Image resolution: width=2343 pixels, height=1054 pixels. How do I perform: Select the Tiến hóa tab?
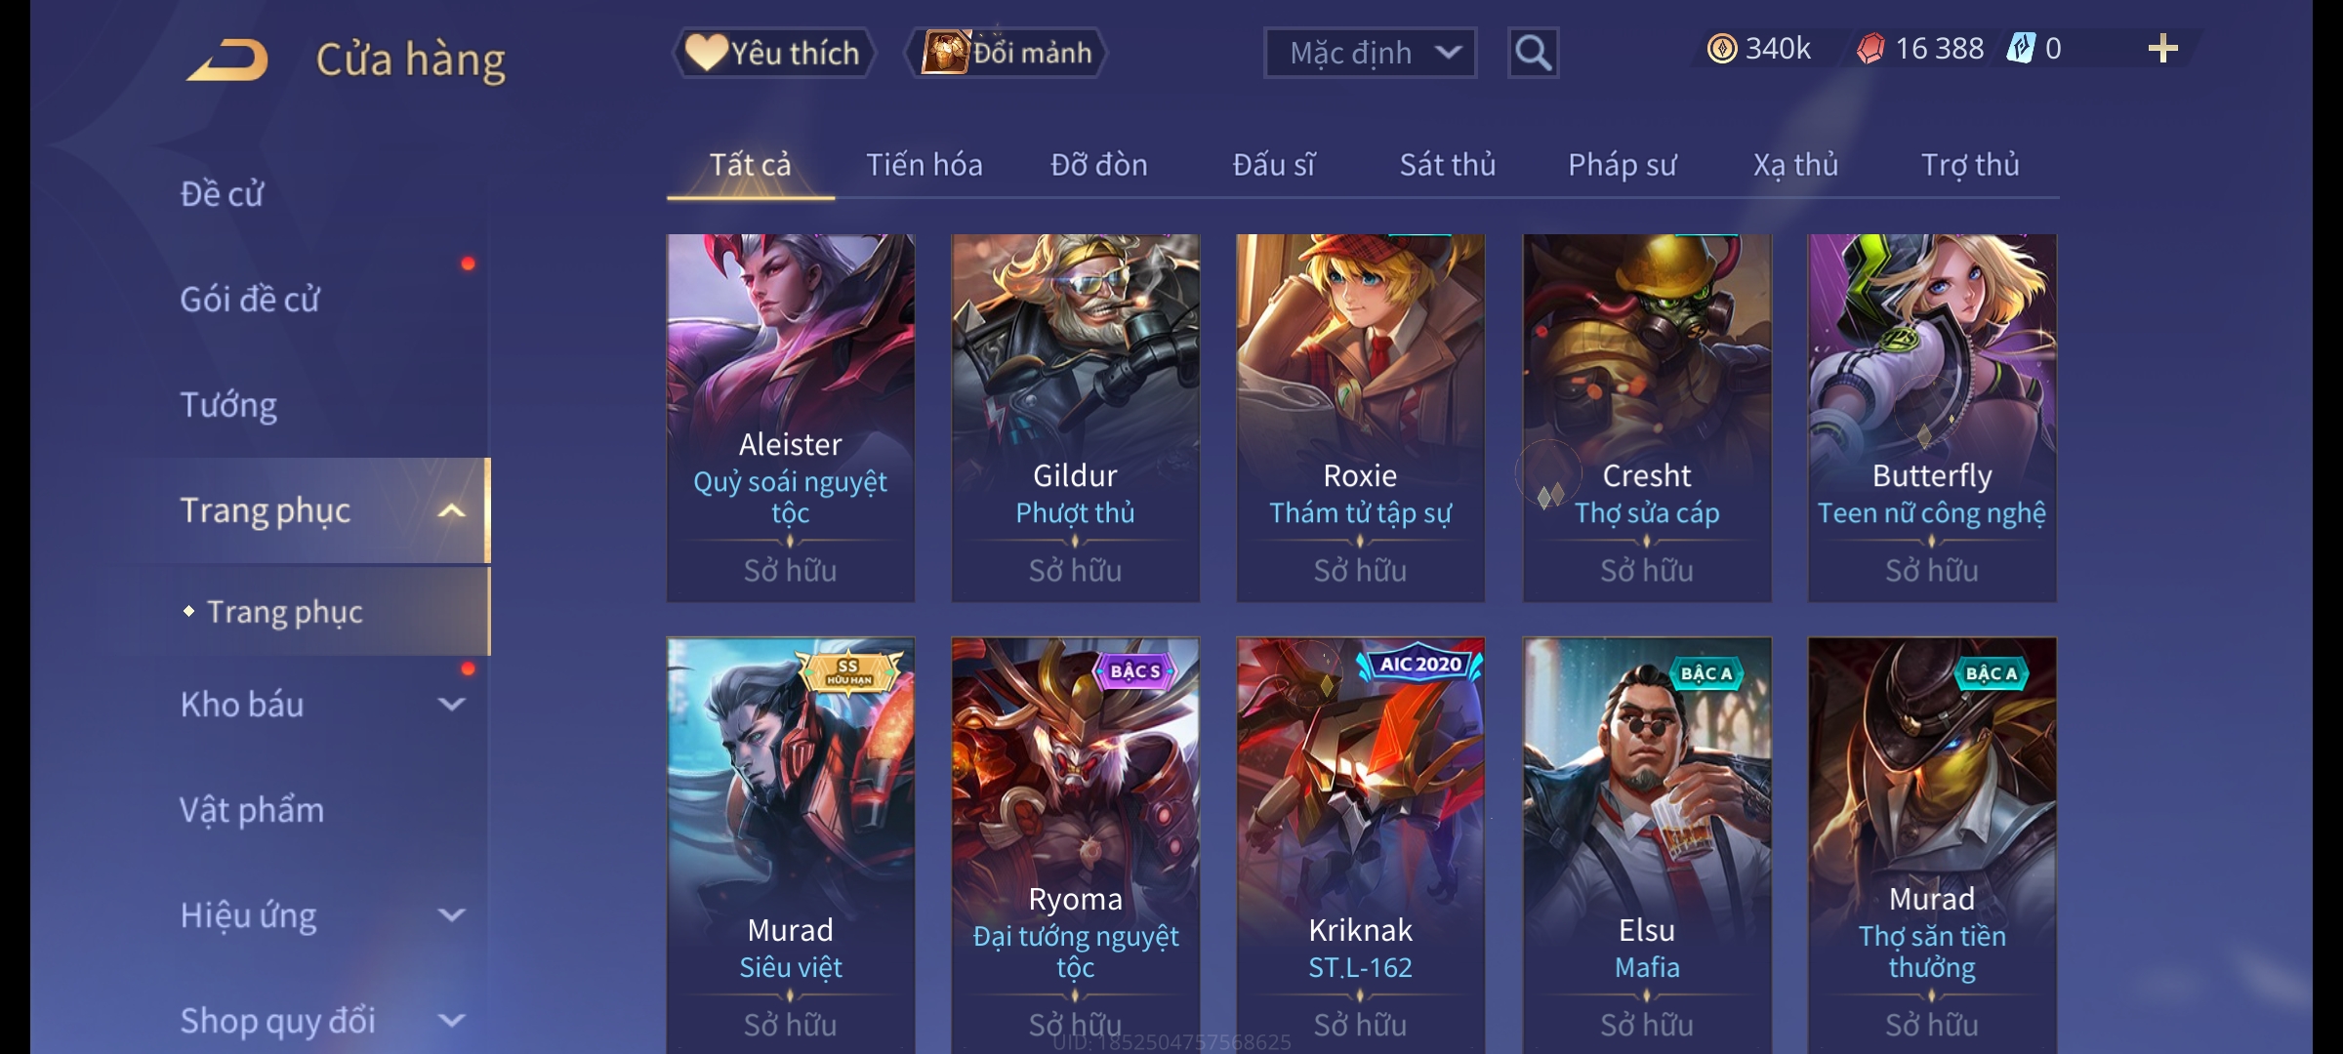pyautogui.click(x=925, y=165)
